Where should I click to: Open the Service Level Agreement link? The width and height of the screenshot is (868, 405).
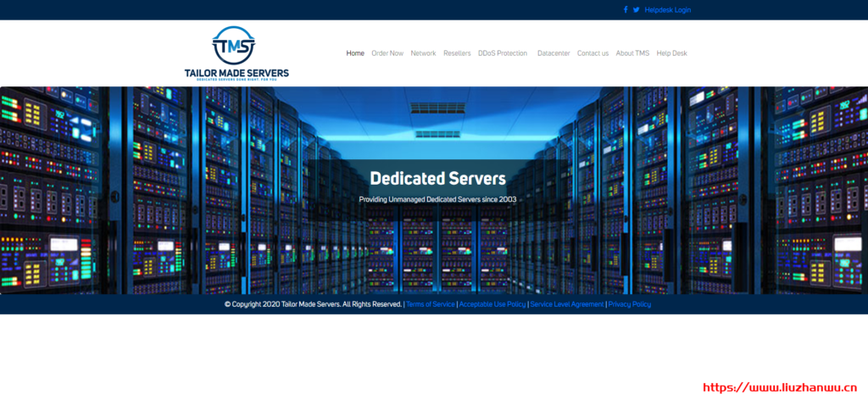point(567,304)
